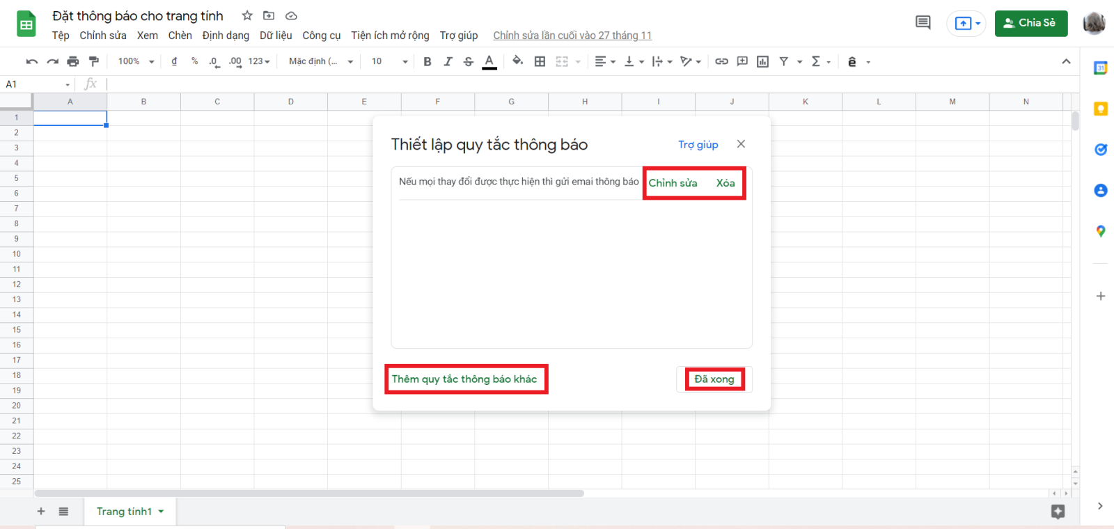
Task: Open the Trợ giúp menu in the menu bar
Action: [459, 35]
